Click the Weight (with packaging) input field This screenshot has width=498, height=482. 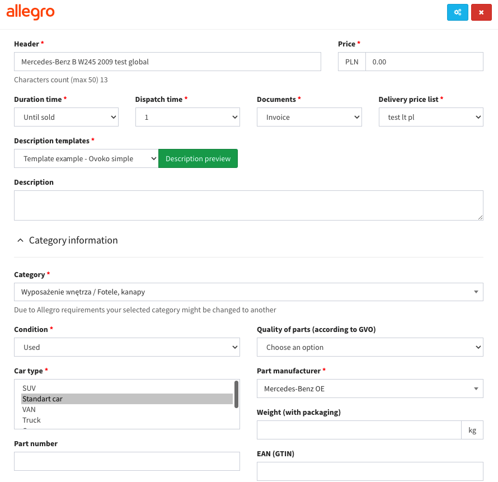click(x=359, y=430)
